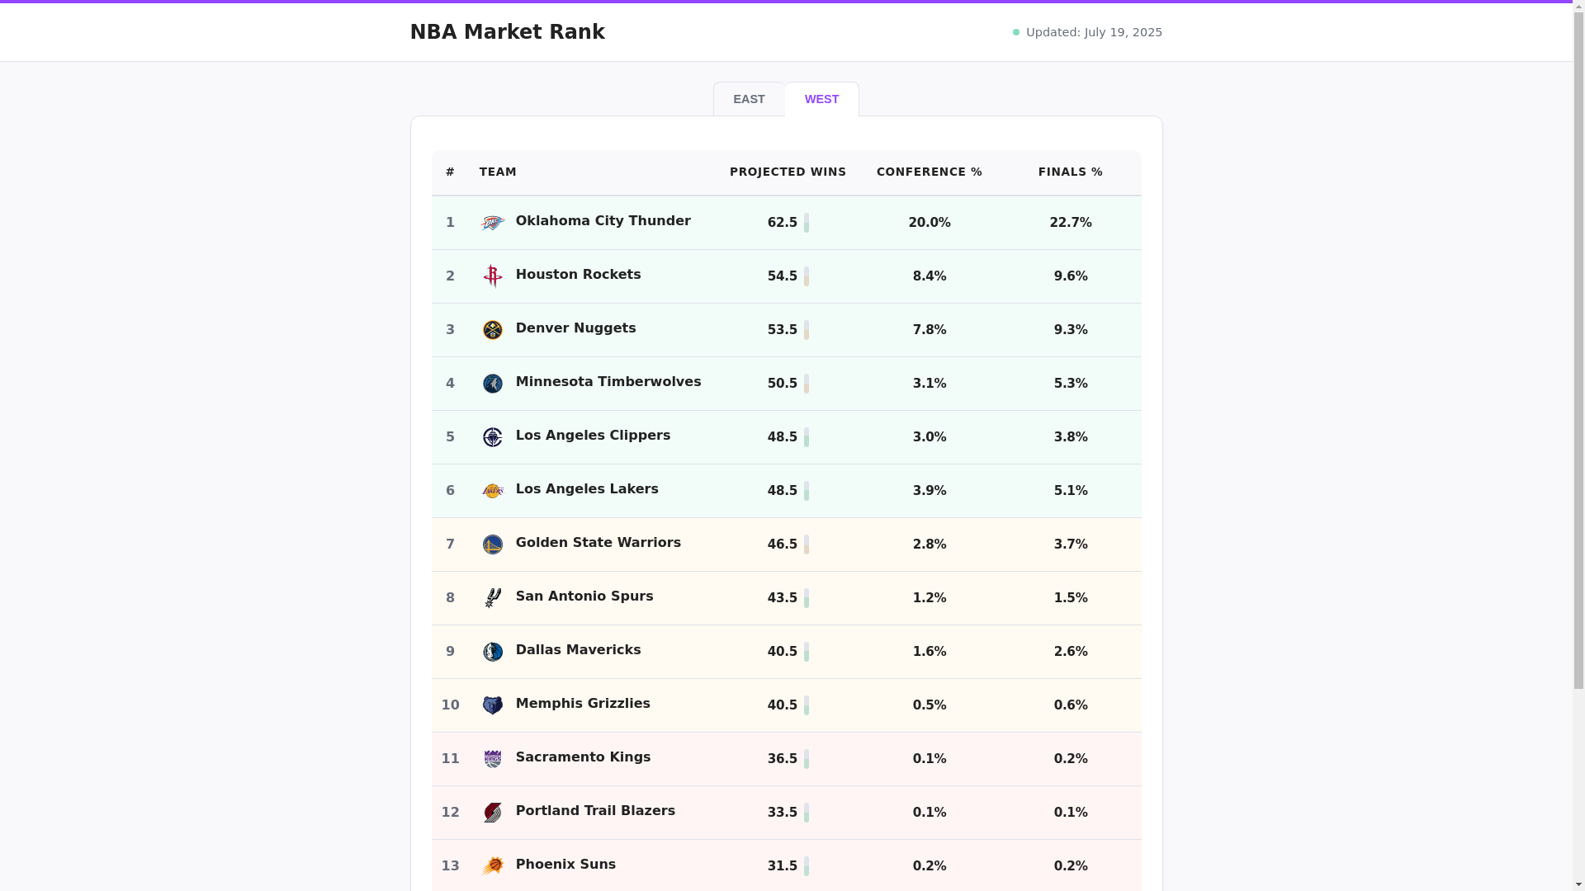Select the Denver Nuggets team name

tap(576, 328)
